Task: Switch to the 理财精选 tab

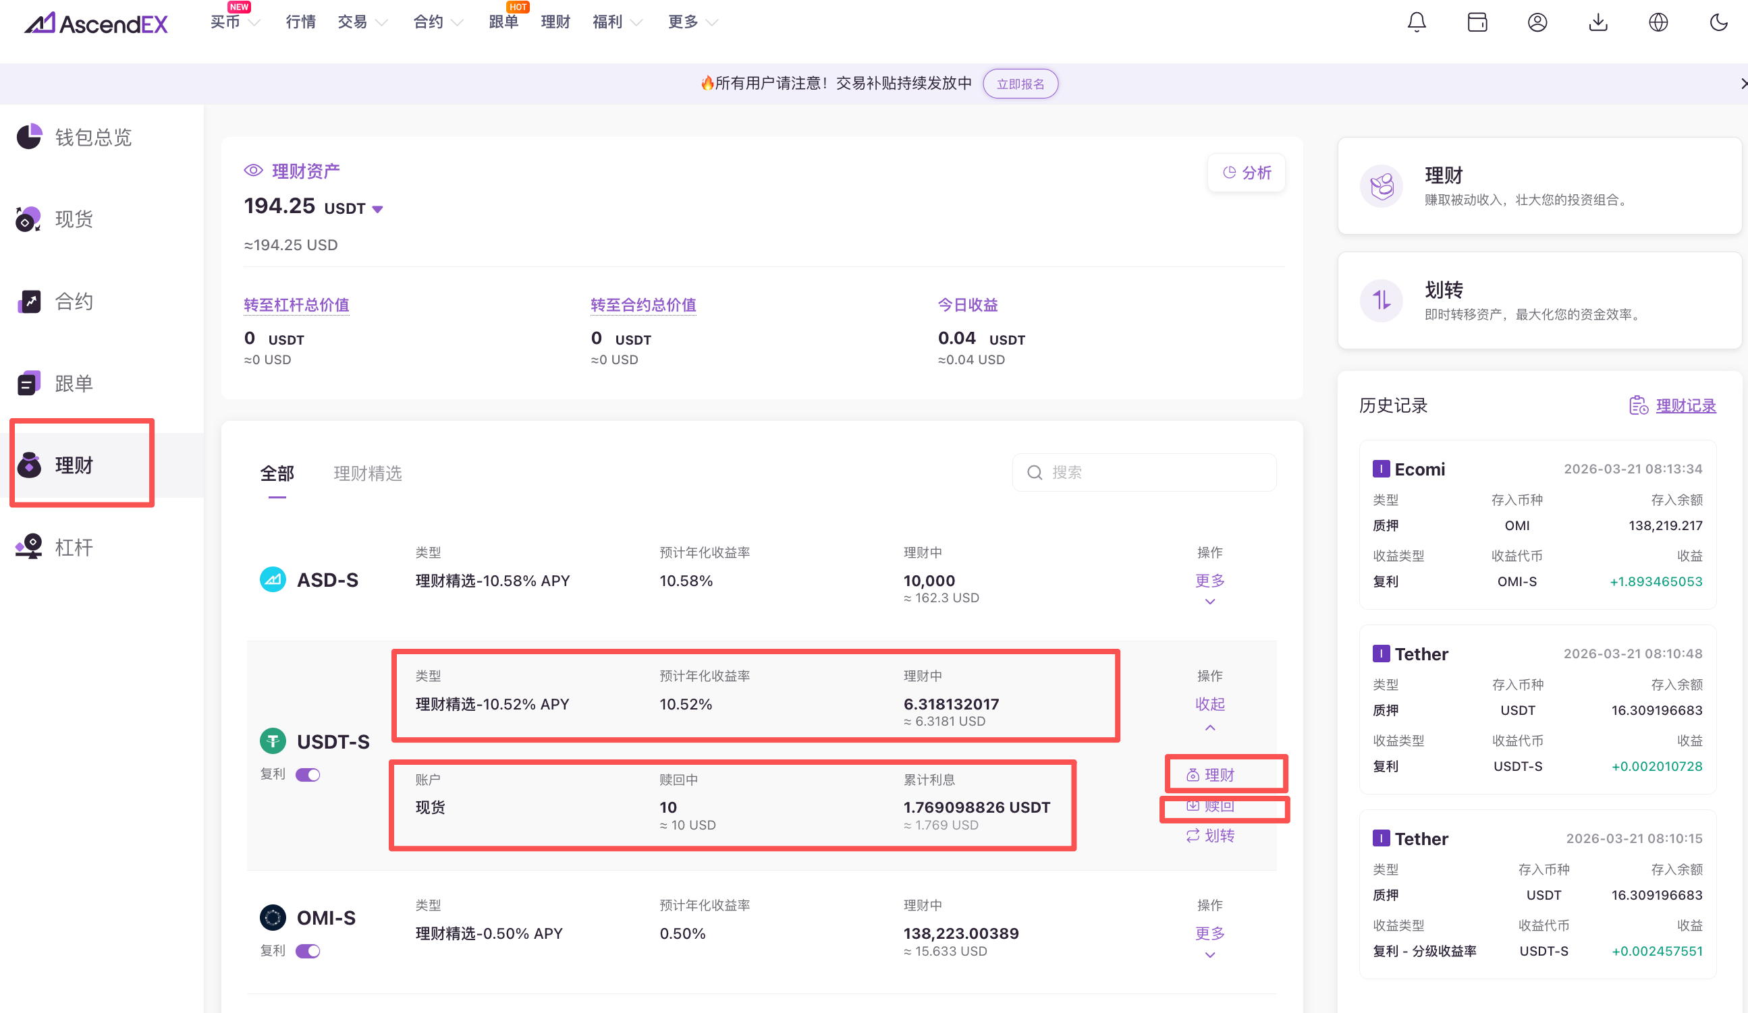Action: coord(368,473)
